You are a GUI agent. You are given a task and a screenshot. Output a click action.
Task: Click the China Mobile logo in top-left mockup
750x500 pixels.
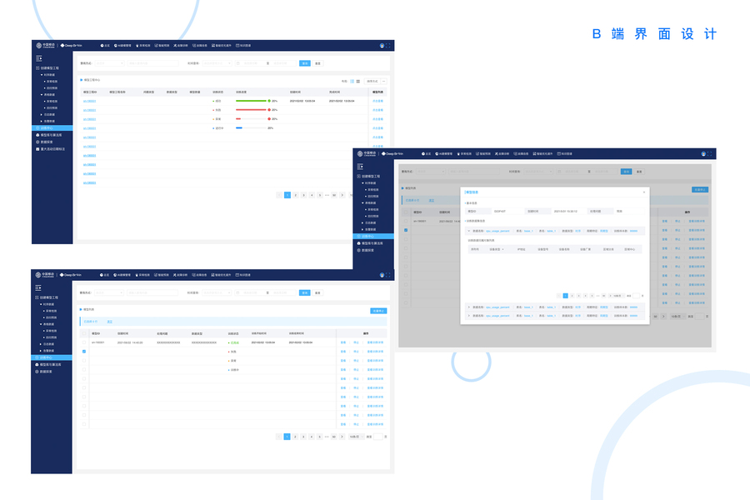pyautogui.click(x=46, y=46)
